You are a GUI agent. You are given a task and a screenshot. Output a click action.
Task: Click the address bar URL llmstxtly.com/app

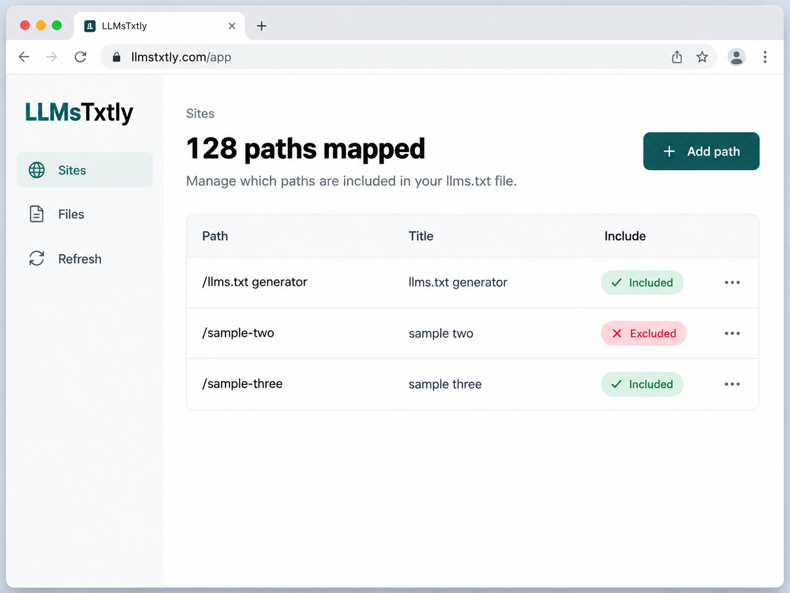coord(181,57)
